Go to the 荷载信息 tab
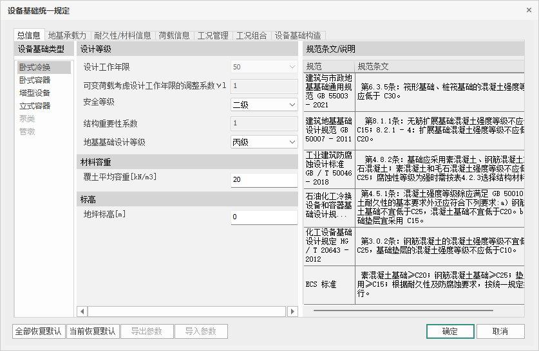 click(x=174, y=35)
